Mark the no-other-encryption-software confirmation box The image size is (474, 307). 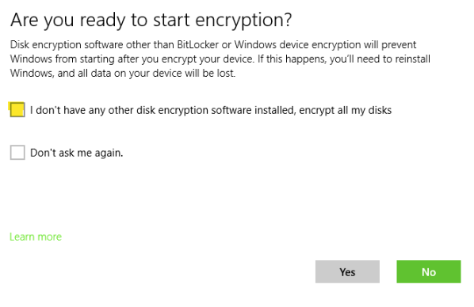point(17,109)
